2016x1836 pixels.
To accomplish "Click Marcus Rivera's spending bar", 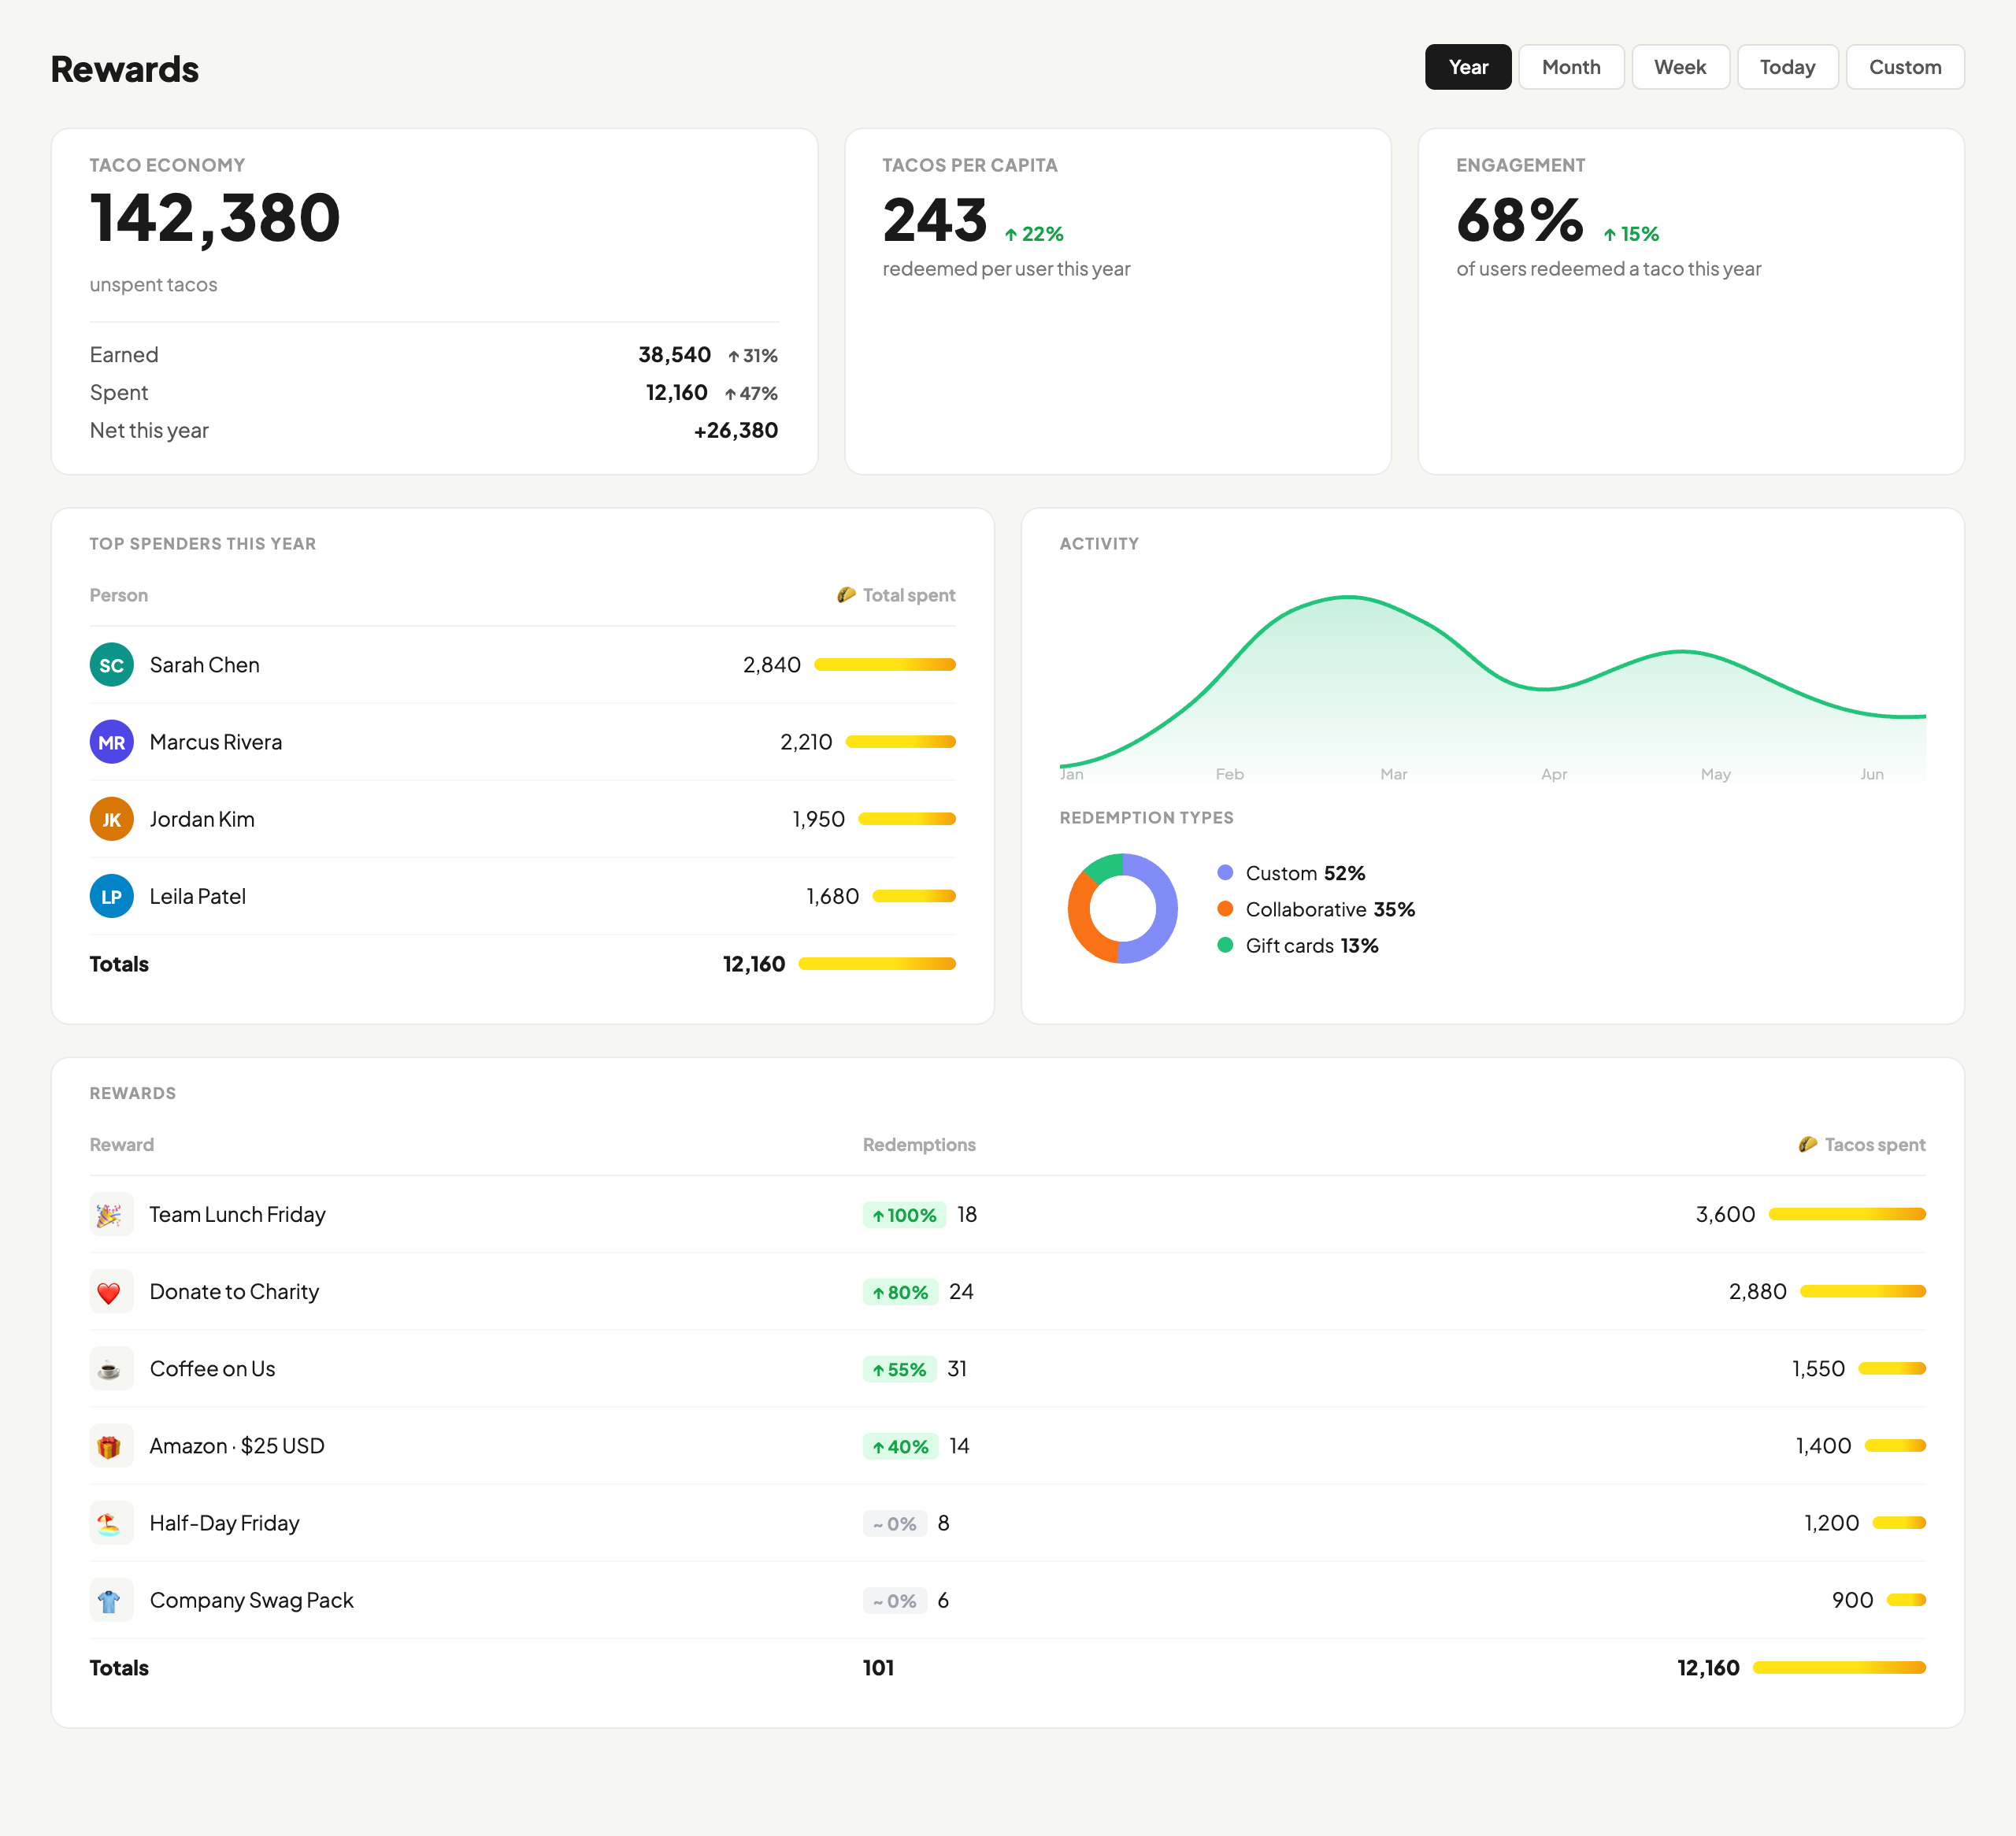I will 900,742.
